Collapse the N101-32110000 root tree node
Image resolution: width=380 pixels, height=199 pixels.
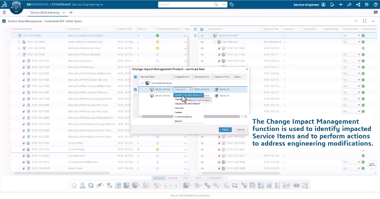tap(15, 36)
